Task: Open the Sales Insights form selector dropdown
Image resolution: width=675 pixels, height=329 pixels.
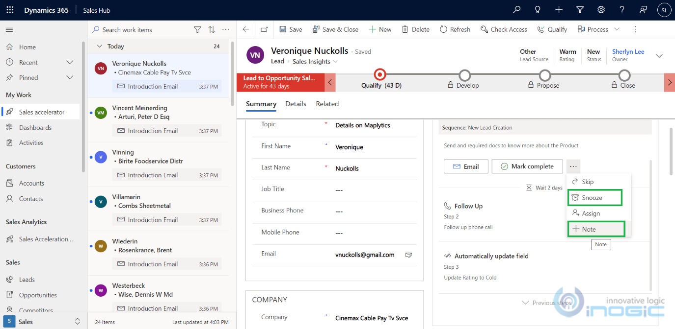Action: coord(315,62)
